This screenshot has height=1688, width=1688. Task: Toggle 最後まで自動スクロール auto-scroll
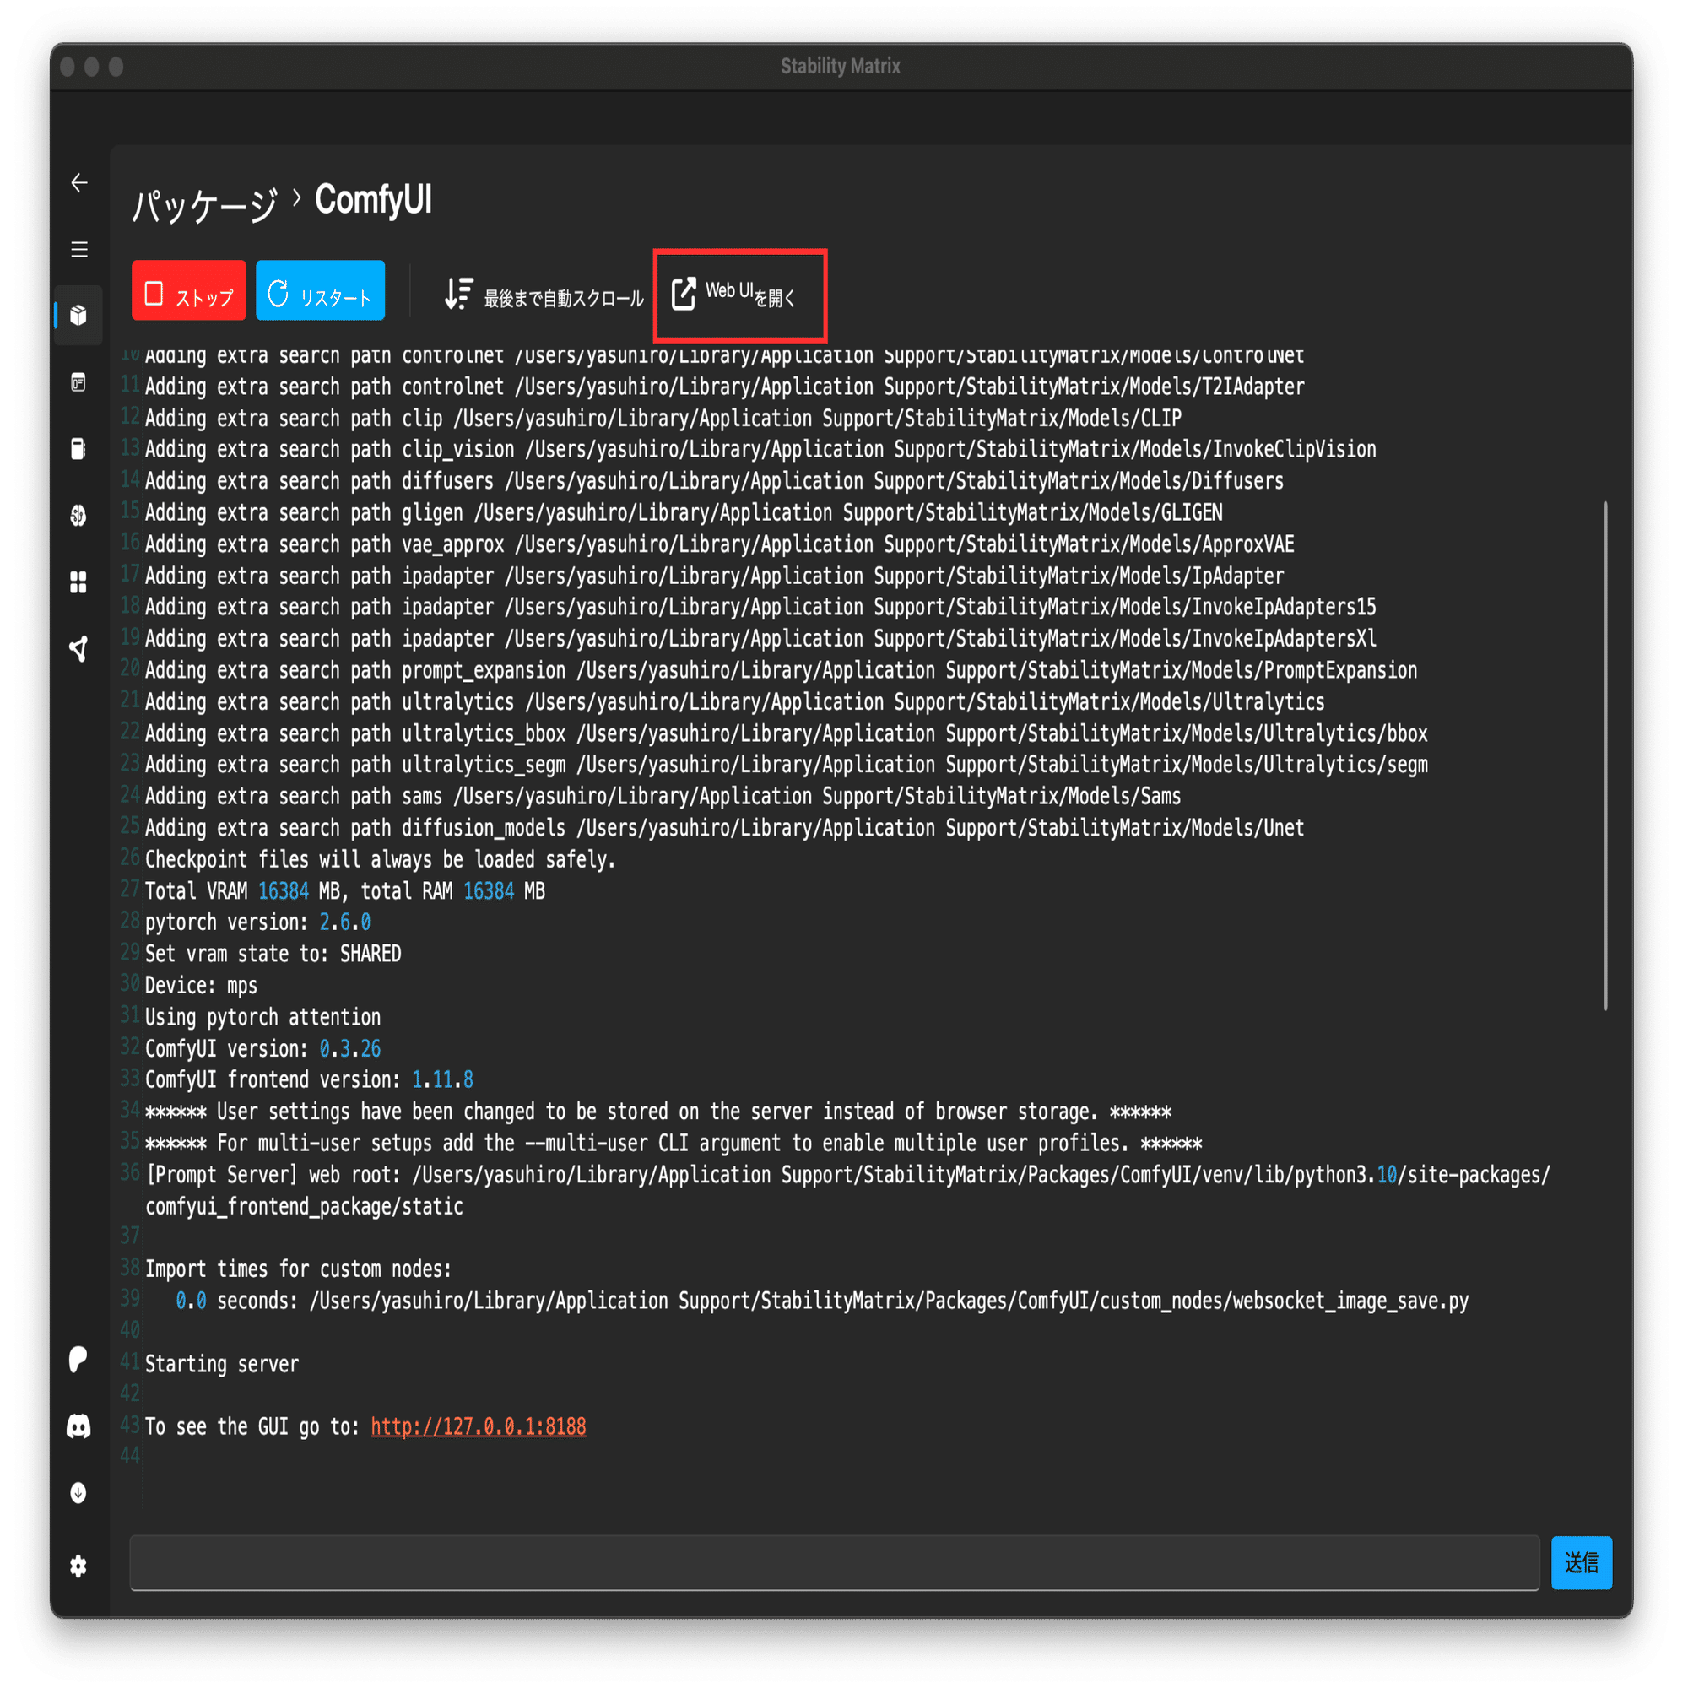click(544, 295)
